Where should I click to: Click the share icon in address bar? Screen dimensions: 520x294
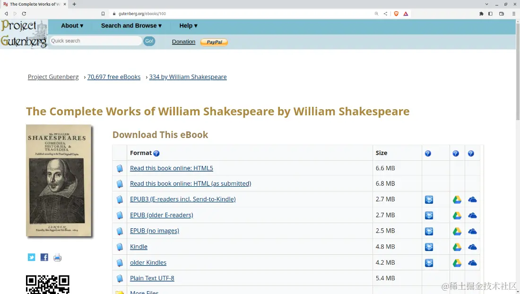click(385, 14)
